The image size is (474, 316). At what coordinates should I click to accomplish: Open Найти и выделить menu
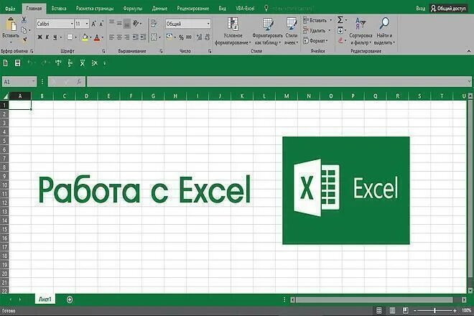[384, 32]
